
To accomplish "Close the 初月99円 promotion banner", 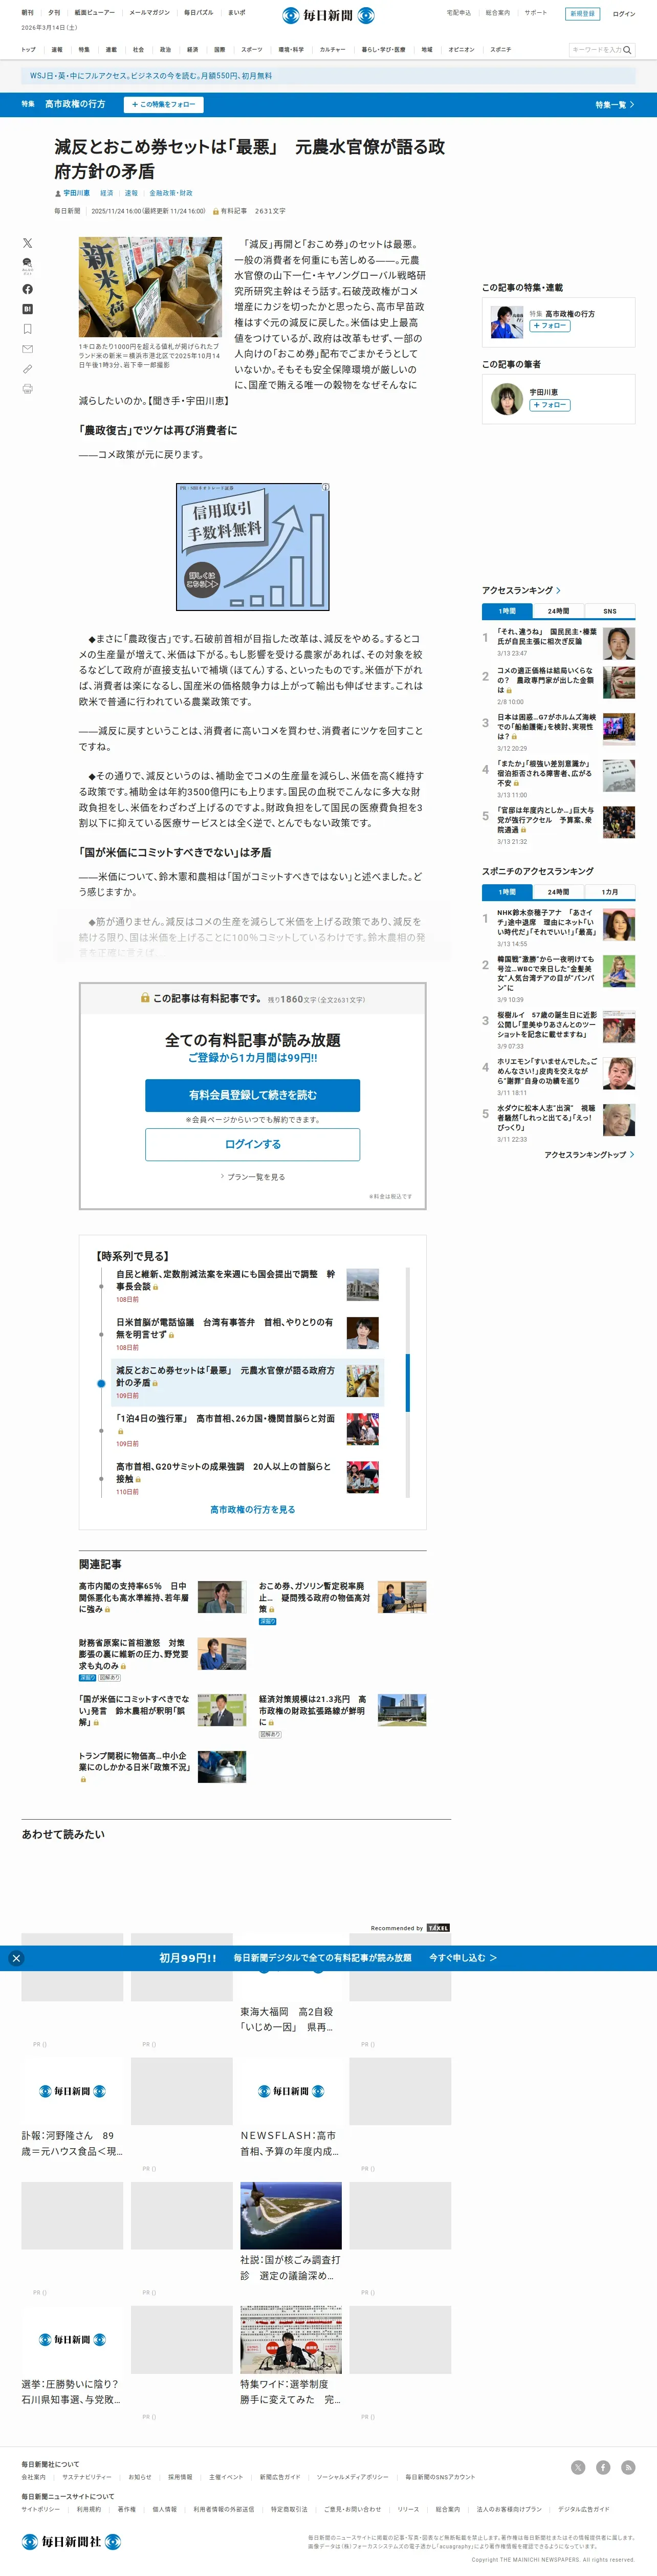I will pyautogui.click(x=16, y=1958).
